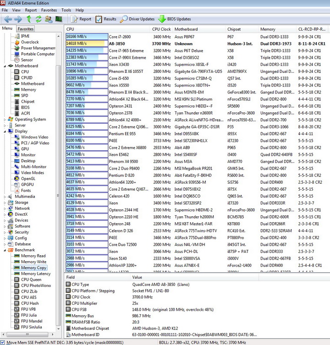Screen dimensions: 330x345
Task: Collapse the Benchmark tree node
Action: (5, 250)
